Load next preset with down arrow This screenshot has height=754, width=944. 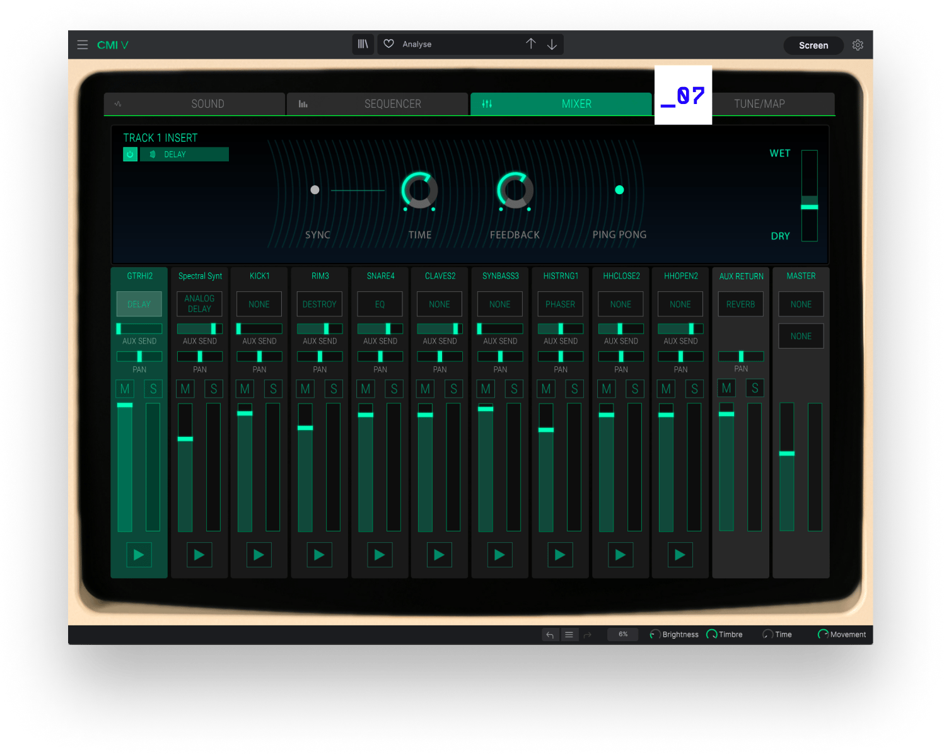point(552,44)
